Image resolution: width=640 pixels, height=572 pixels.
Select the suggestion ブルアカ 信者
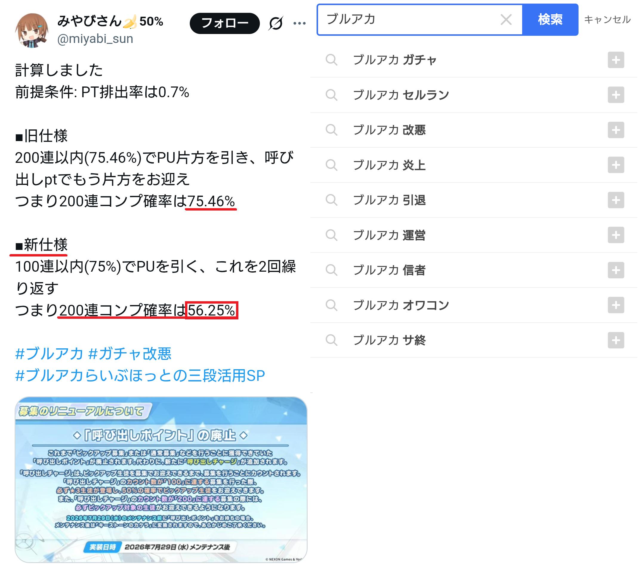click(474, 270)
